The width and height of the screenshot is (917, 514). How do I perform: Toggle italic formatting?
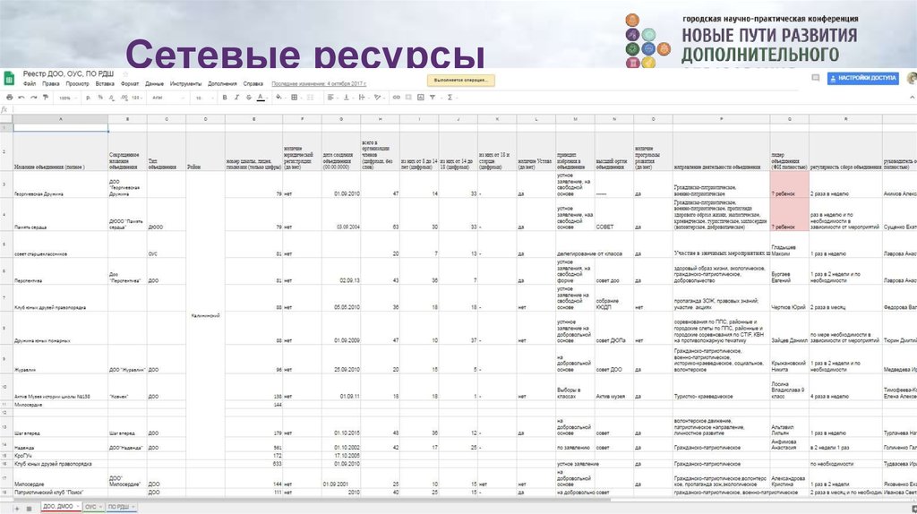pos(236,98)
